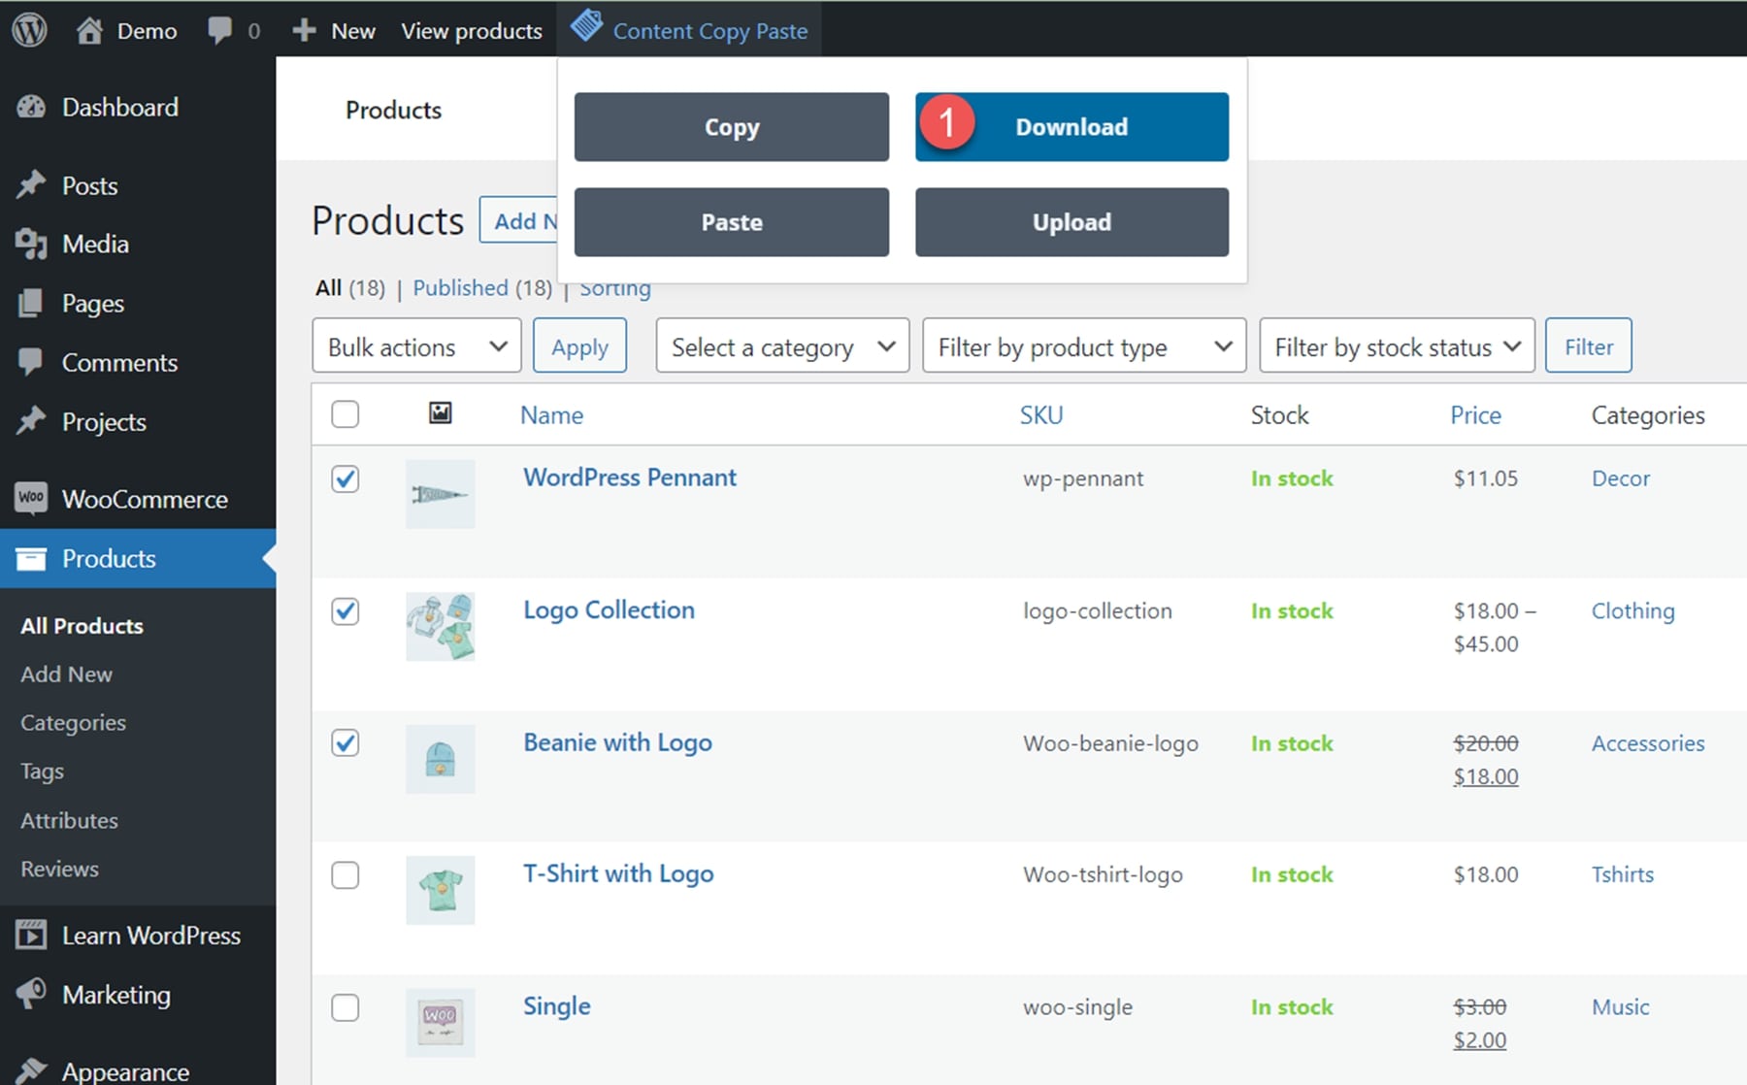Image resolution: width=1747 pixels, height=1085 pixels.
Task: Open the Marketing megaphone icon
Action: coord(31,995)
